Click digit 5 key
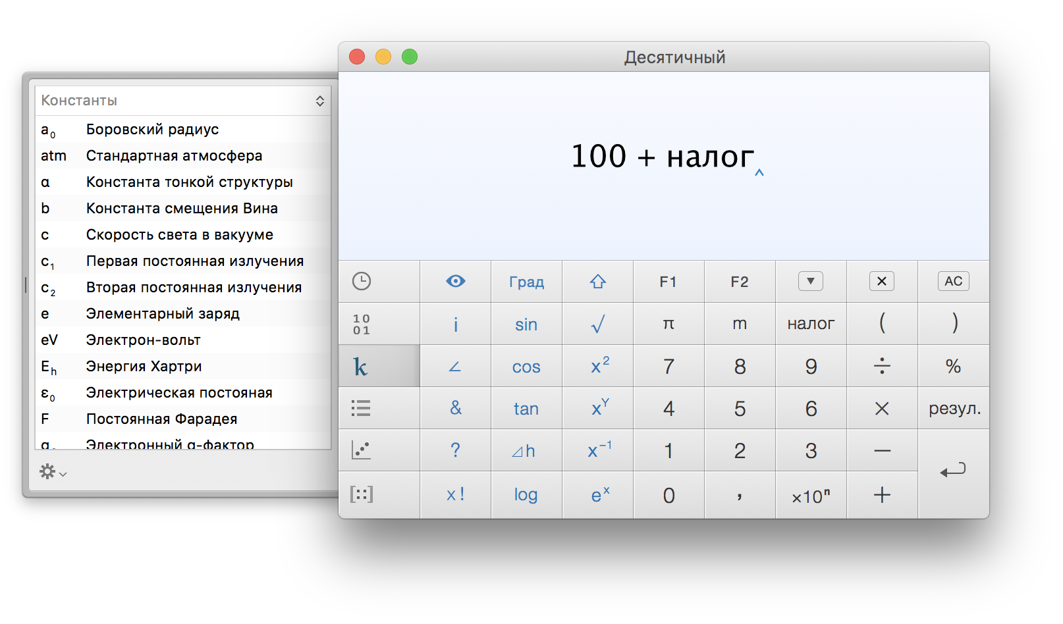Image resolution: width=1063 pixels, height=624 pixels. (740, 408)
